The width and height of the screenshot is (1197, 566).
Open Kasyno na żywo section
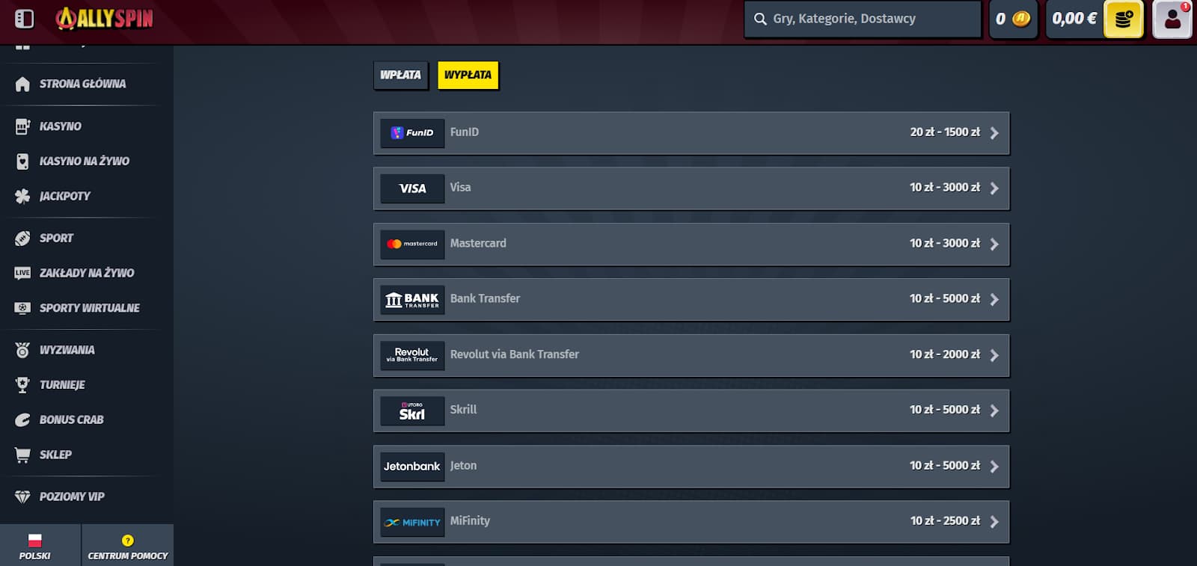(x=84, y=161)
